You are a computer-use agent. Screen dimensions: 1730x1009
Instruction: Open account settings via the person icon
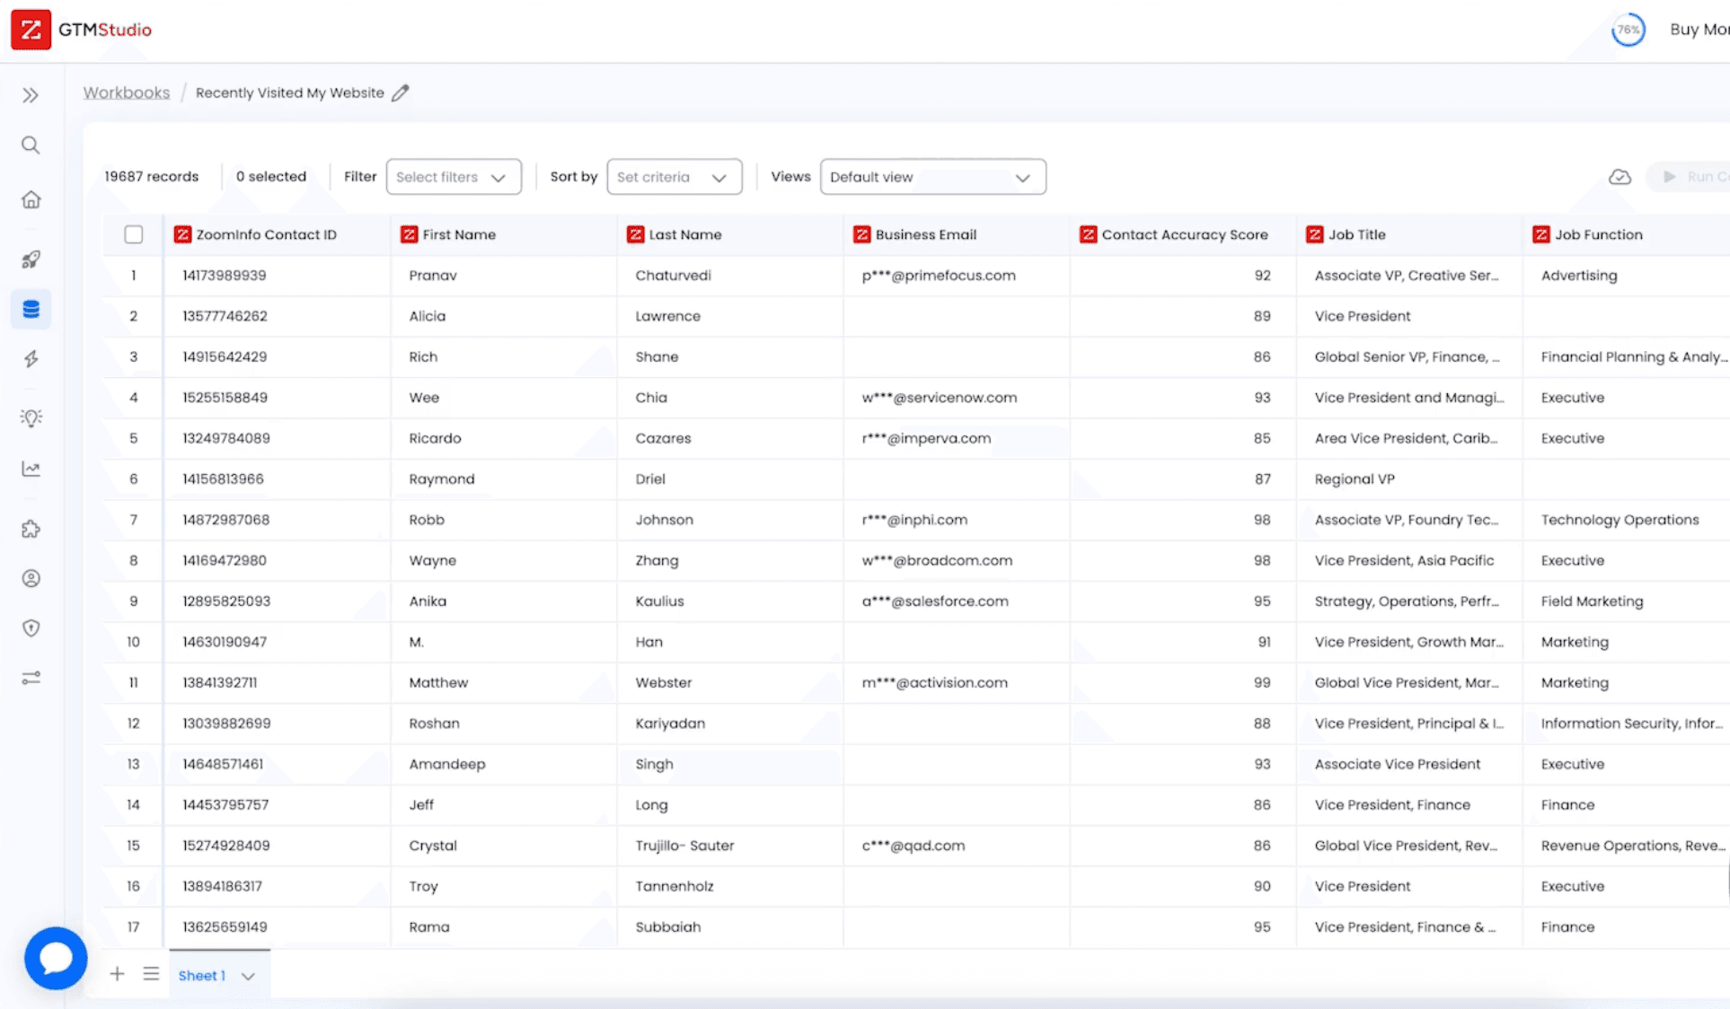pos(31,578)
